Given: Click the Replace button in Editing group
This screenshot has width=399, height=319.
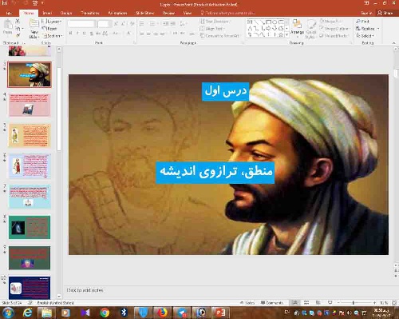Looking at the screenshot, I should point(367,28).
